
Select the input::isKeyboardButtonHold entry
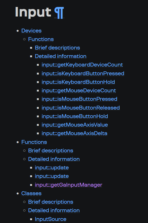(78, 82)
